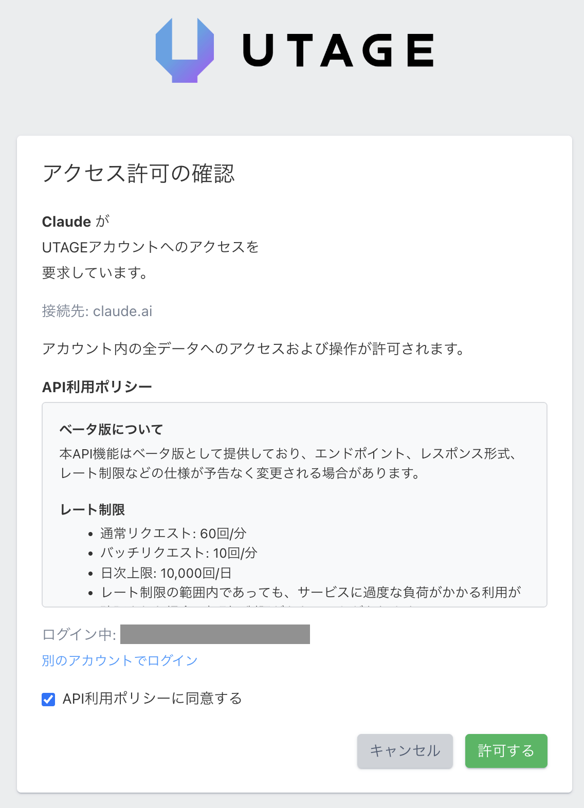The width and height of the screenshot is (584, 808).
Task: Click the アクセス許可の確認 heading
Action: pos(138,173)
